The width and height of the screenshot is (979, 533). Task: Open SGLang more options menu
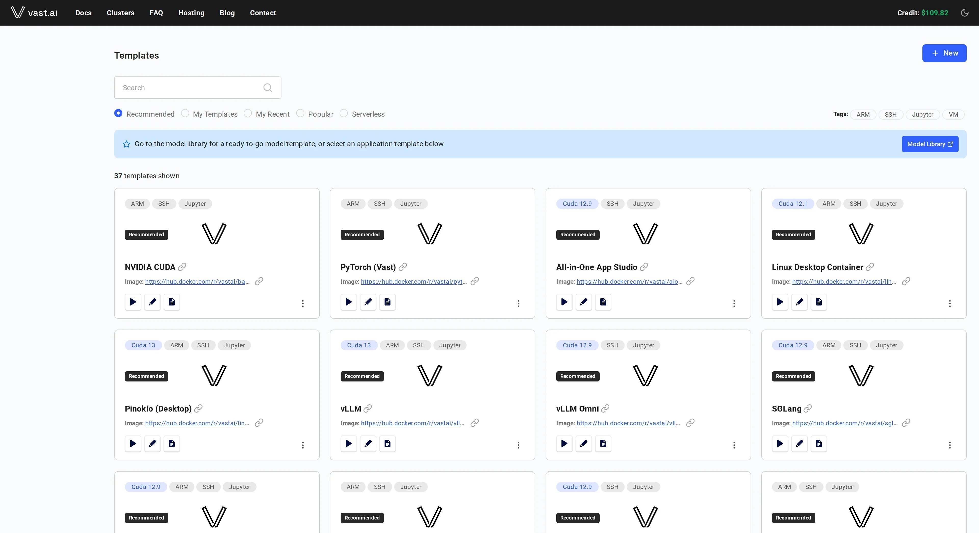coord(950,445)
